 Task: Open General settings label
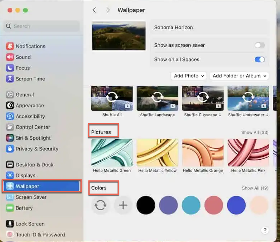click(x=25, y=95)
